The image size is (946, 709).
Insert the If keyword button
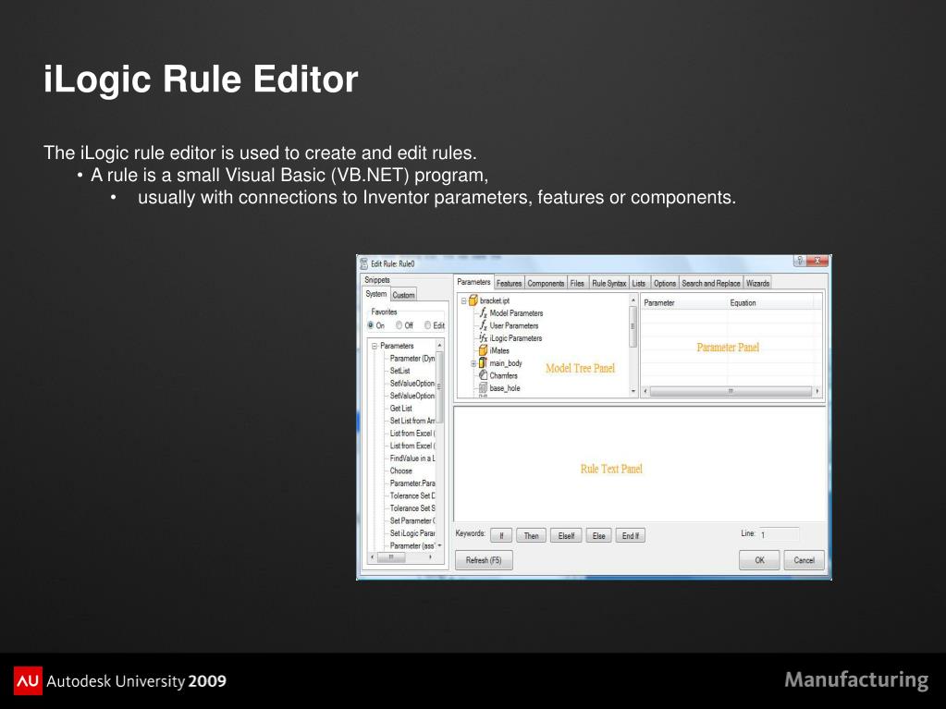(x=501, y=535)
